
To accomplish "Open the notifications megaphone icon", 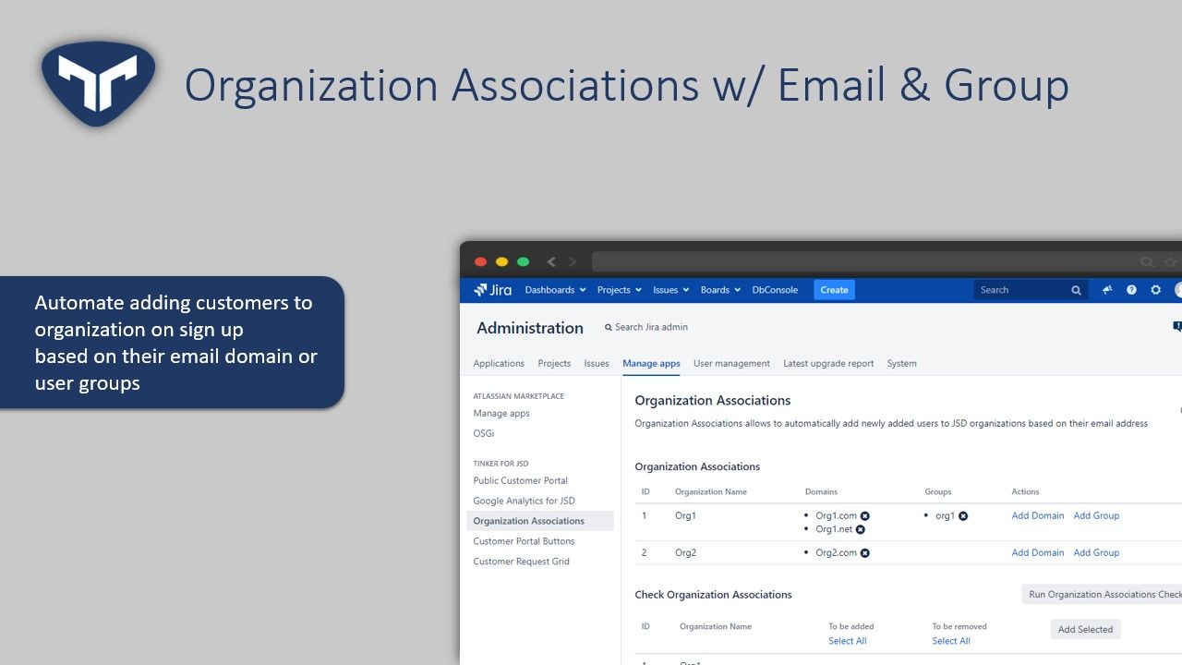I will (x=1107, y=290).
